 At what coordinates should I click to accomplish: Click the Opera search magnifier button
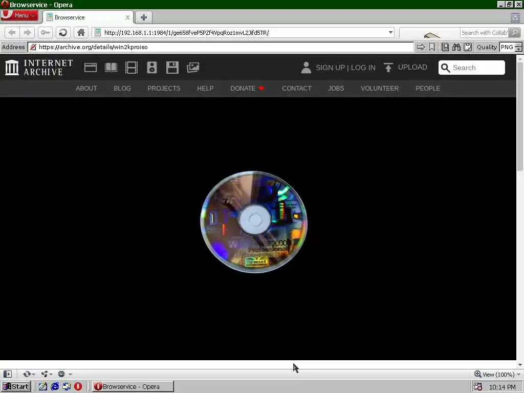(x=515, y=32)
